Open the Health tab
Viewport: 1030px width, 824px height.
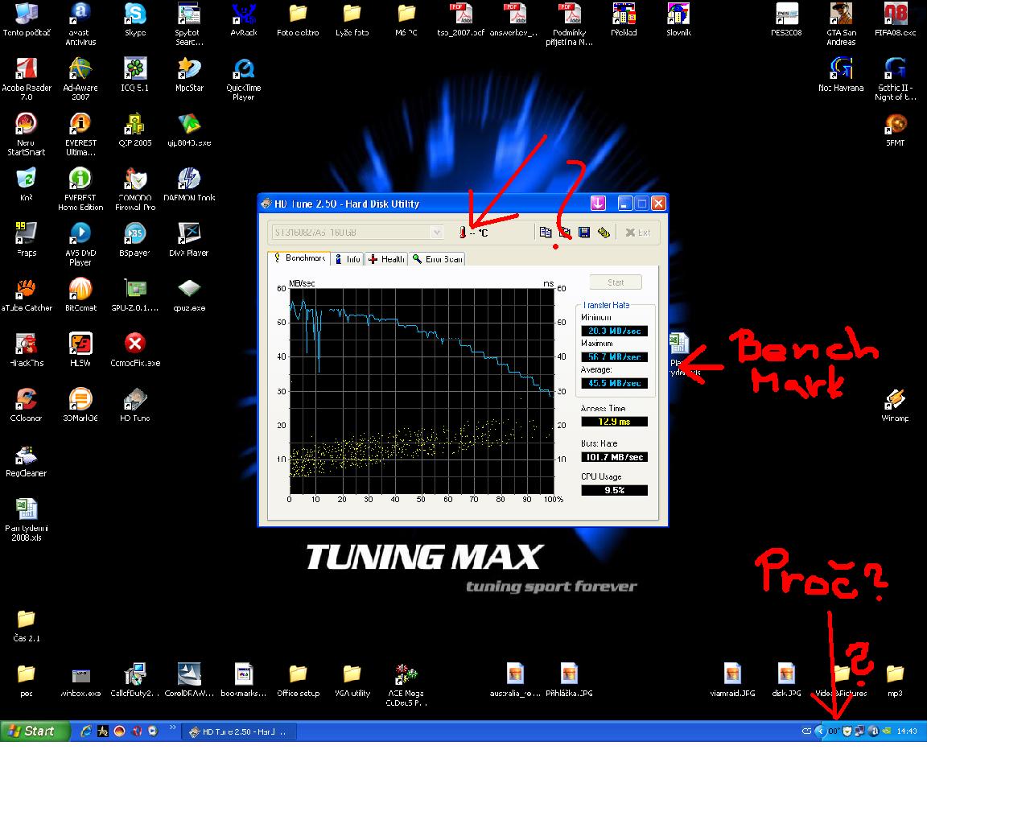click(x=386, y=259)
